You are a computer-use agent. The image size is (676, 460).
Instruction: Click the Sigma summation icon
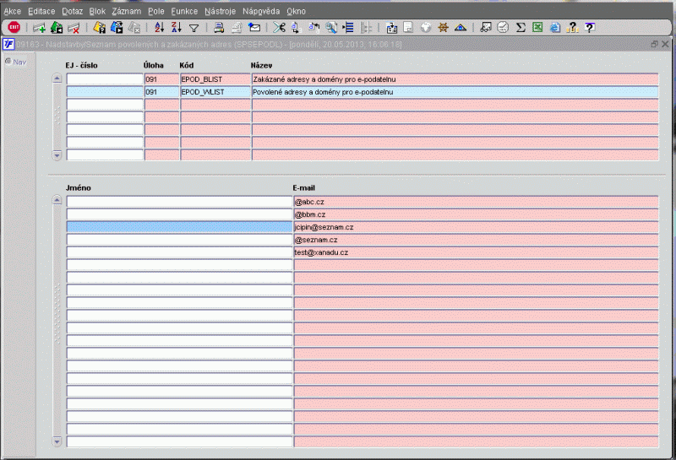point(521,28)
